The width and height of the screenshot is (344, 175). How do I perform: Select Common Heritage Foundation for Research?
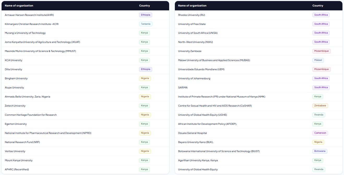[x=31, y=115]
